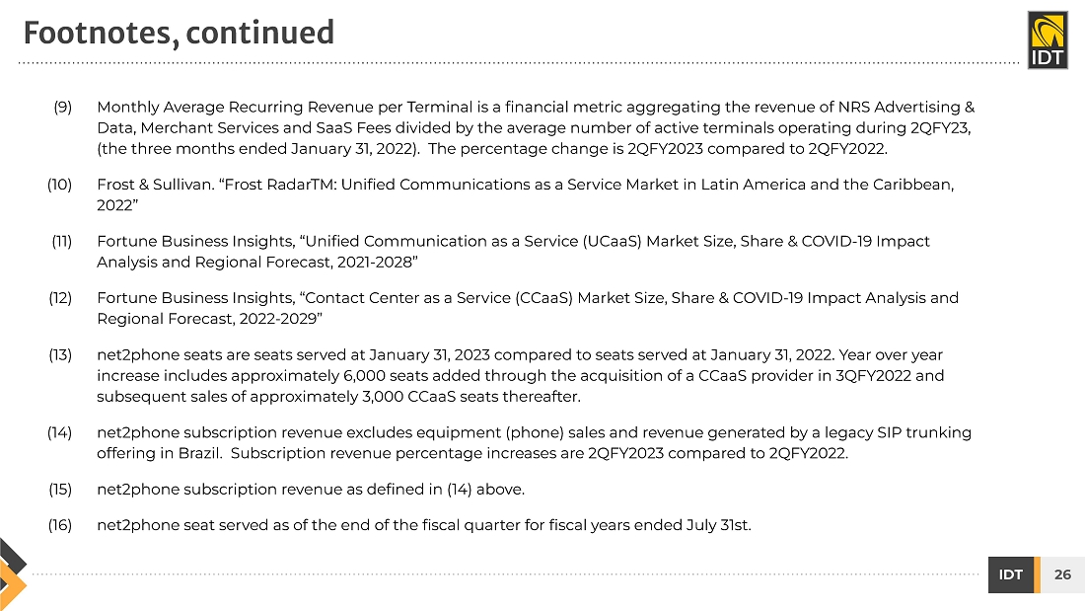Click footnote number (10)

(60, 185)
